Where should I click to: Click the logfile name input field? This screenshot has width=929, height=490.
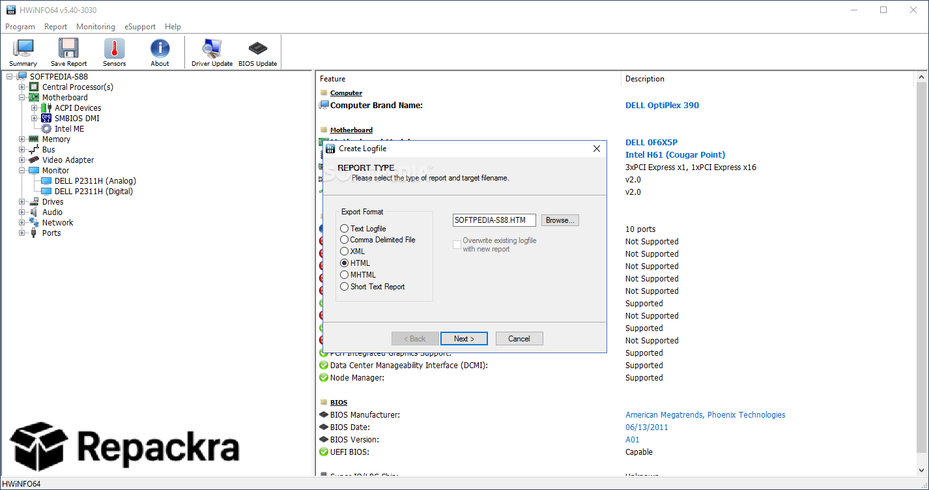click(494, 220)
